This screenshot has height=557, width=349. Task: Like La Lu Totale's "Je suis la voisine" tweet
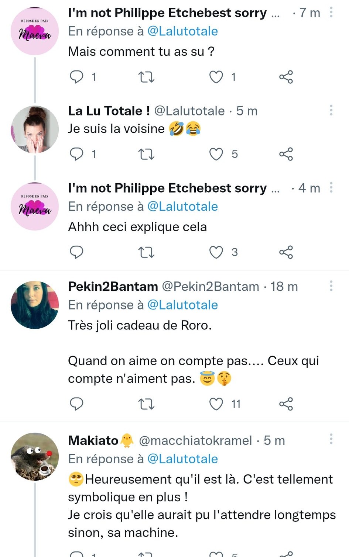(216, 154)
